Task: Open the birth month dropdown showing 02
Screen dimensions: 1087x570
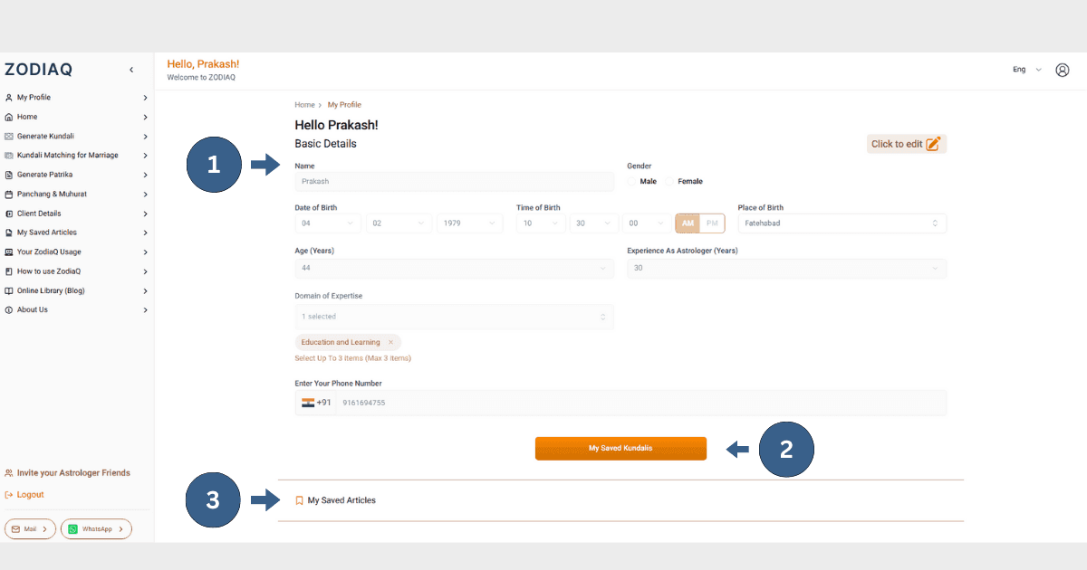Action: click(x=399, y=223)
